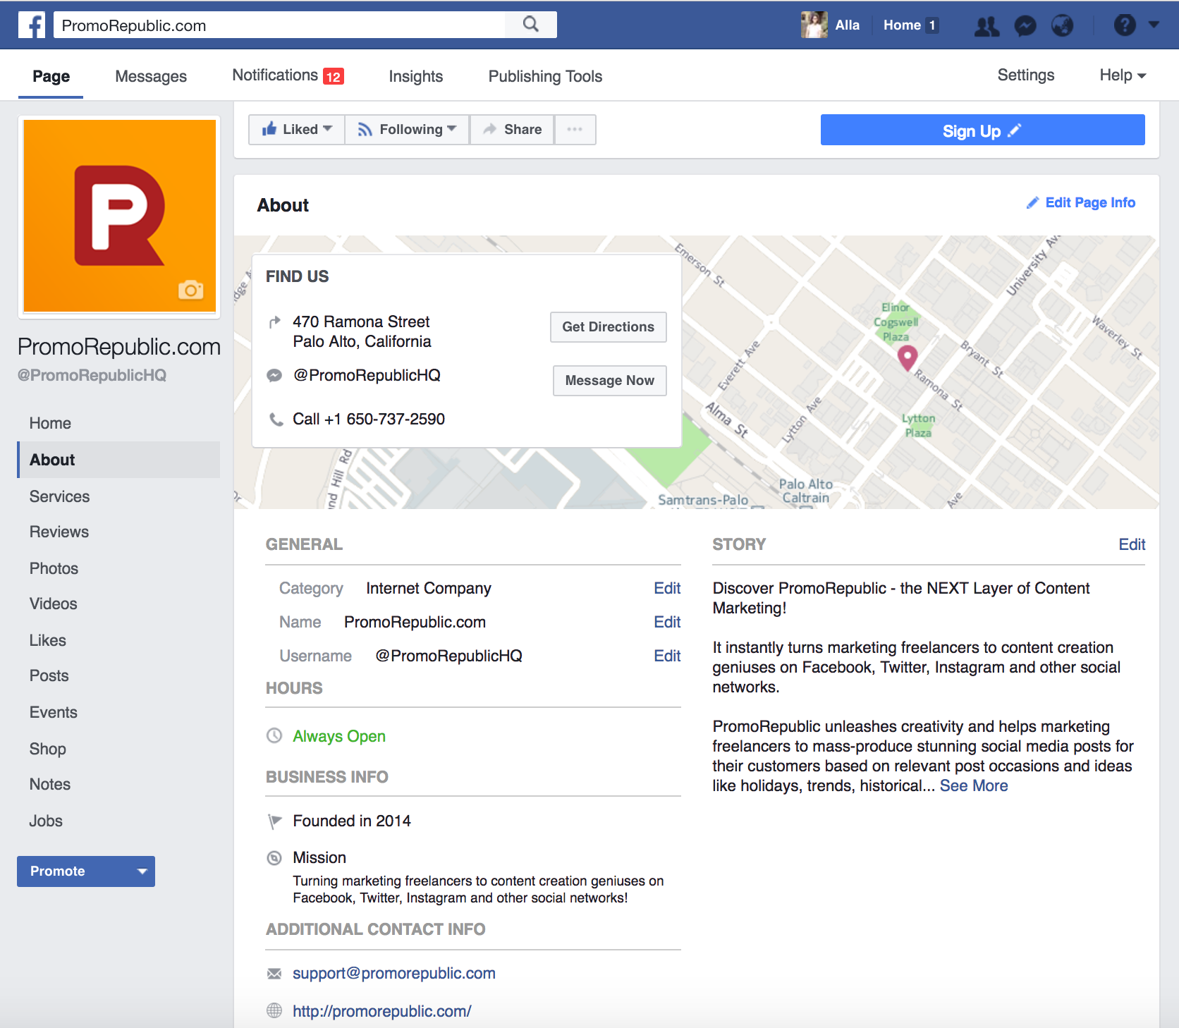1179x1028 pixels.
Task: Click the globe icon beside website URL
Action: pyautogui.click(x=274, y=1010)
